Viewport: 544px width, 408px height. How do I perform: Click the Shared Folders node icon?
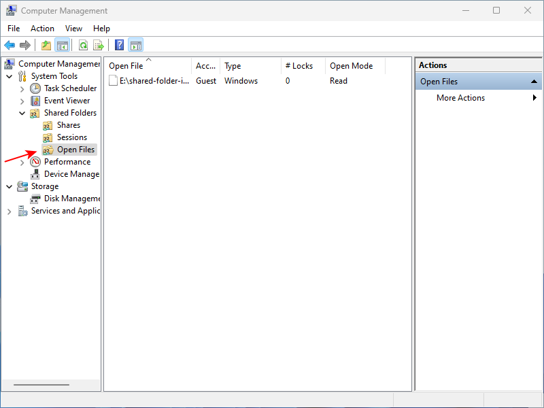pos(35,113)
